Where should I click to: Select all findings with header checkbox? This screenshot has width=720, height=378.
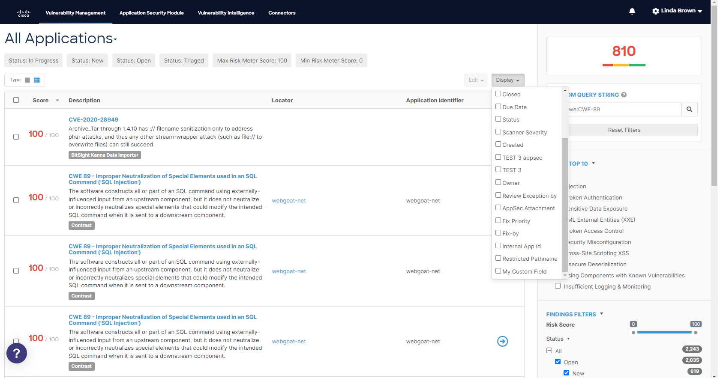click(16, 100)
